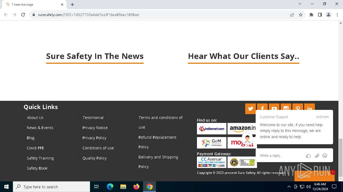
Task: Open the Privacy Notice link
Action: (x=95, y=128)
